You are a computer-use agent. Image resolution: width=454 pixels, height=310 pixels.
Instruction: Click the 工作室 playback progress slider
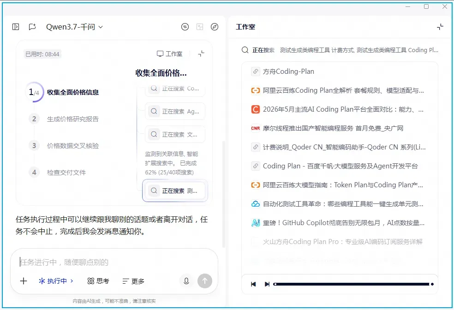(x=353, y=284)
